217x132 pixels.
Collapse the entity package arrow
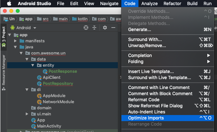click(33, 65)
